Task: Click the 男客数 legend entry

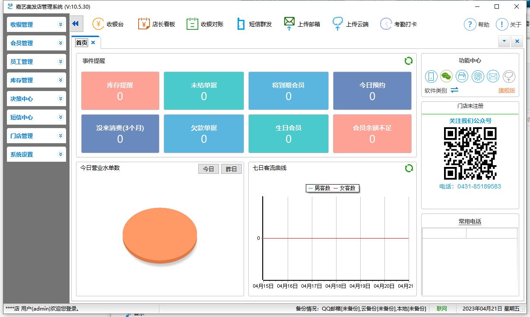Action: point(319,188)
